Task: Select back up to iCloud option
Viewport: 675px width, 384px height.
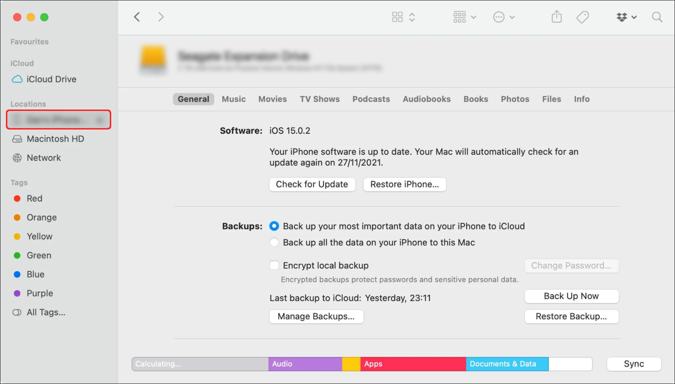Action: [274, 226]
